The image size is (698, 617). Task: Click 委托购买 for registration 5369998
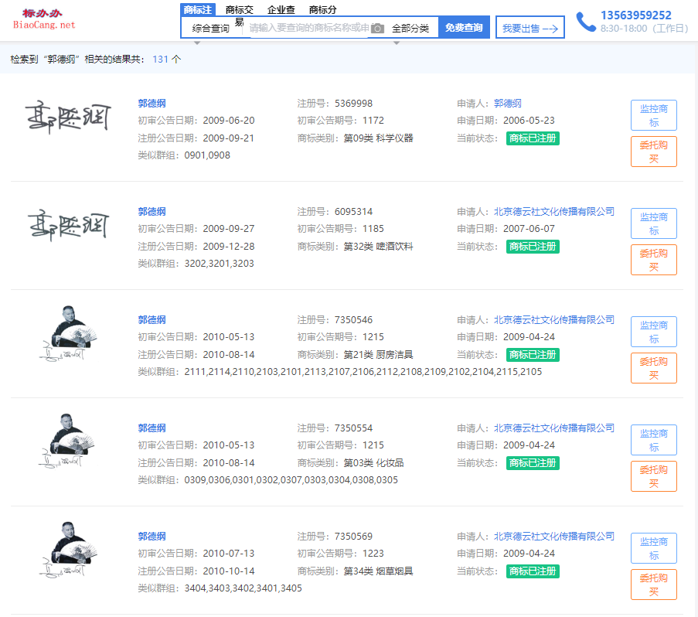[x=653, y=152]
